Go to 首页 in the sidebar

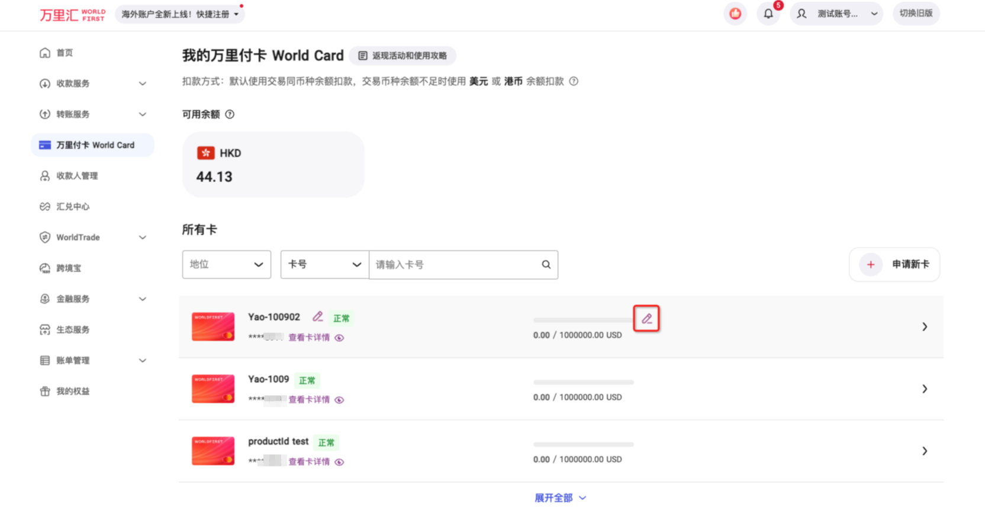[65, 53]
